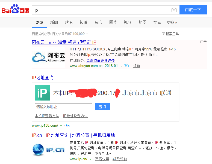
Task: Expand dropdown arrow next to www.ip138.com/
Action: tap(61, 126)
